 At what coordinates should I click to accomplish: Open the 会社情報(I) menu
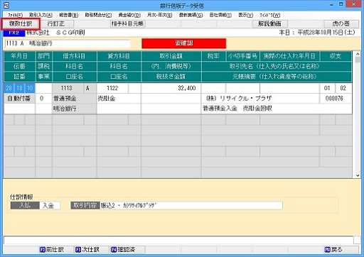(x=220, y=15)
